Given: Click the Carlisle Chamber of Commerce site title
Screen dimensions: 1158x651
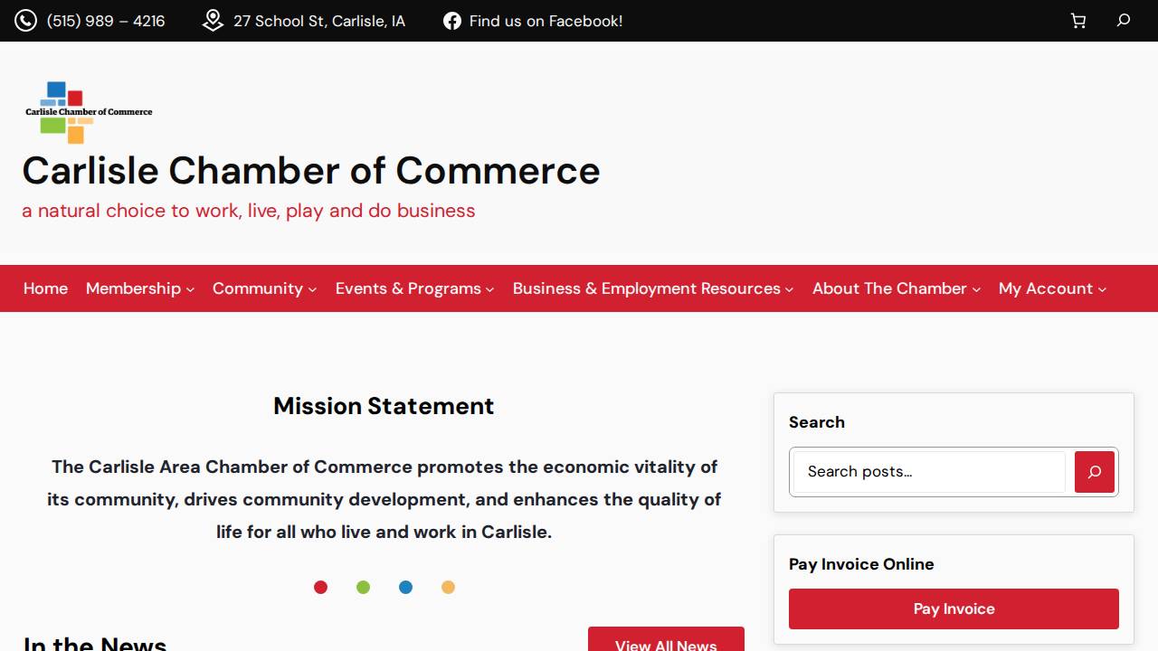Looking at the screenshot, I should (x=311, y=171).
